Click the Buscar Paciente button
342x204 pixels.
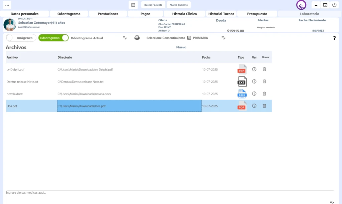[153, 5]
